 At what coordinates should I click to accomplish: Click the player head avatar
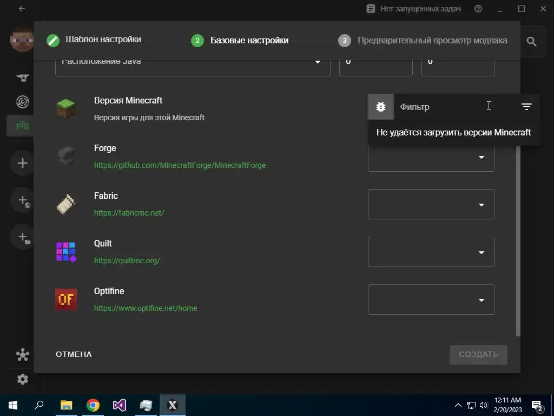22,39
